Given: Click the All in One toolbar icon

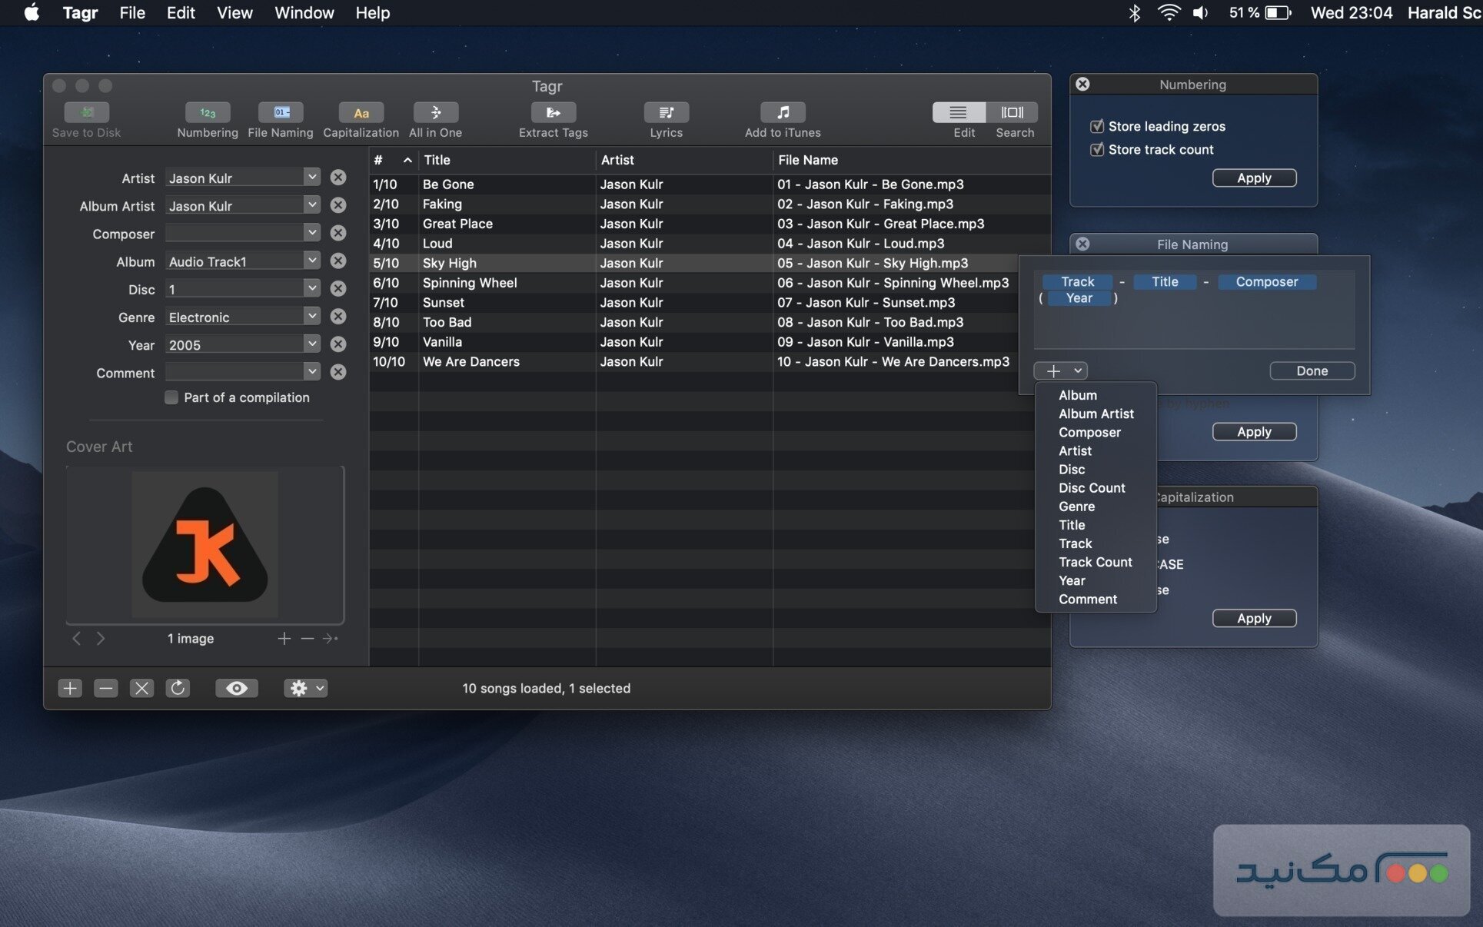Looking at the screenshot, I should pos(435,113).
